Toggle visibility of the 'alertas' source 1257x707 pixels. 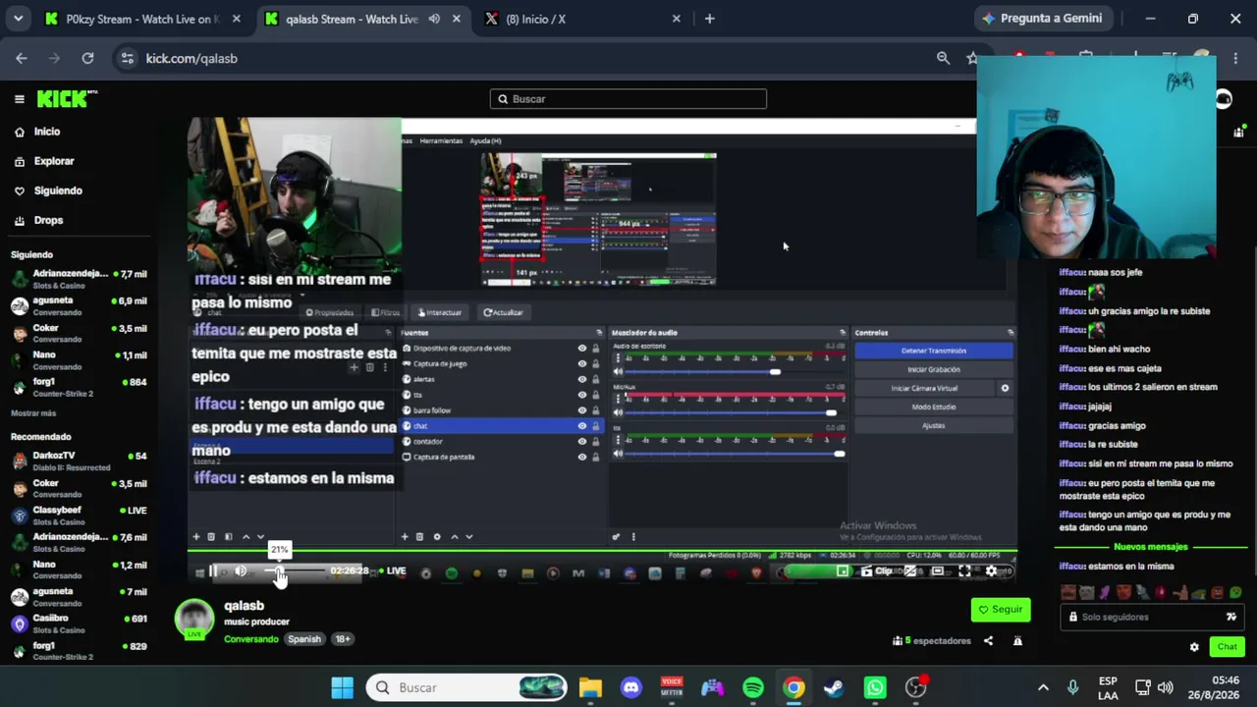point(582,380)
